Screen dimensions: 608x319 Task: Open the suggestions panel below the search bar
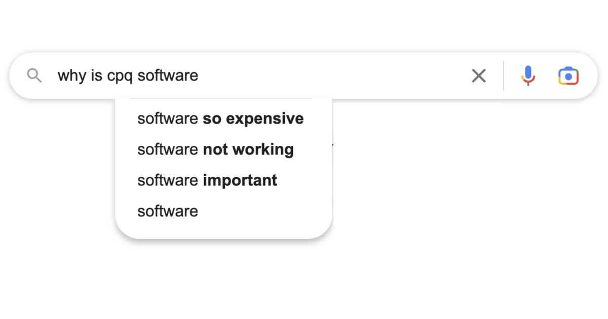223,165
